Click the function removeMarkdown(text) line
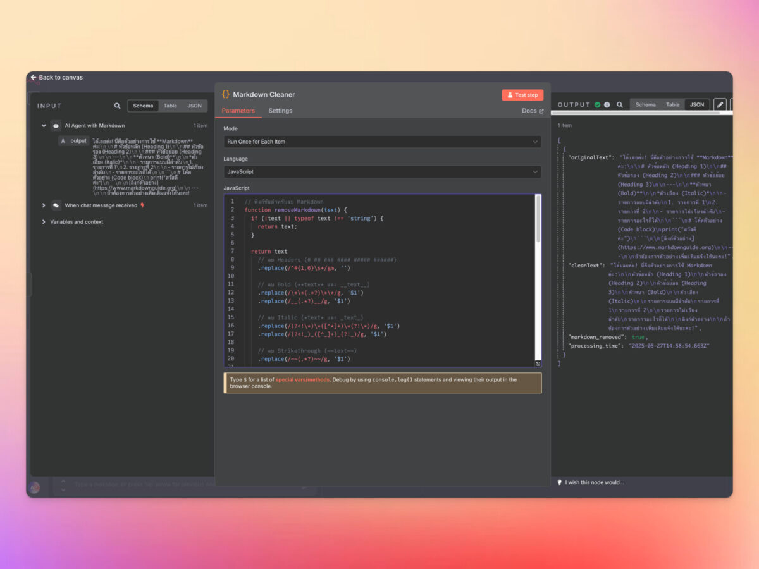The width and height of the screenshot is (759, 569). pyautogui.click(x=296, y=210)
